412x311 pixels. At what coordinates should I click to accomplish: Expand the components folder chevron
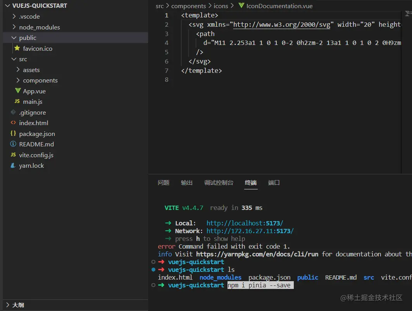click(x=18, y=80)
